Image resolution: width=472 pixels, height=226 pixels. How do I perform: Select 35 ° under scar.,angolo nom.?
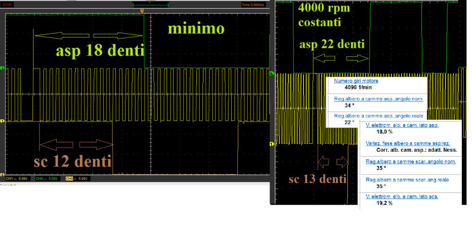(x=382, y=168)
